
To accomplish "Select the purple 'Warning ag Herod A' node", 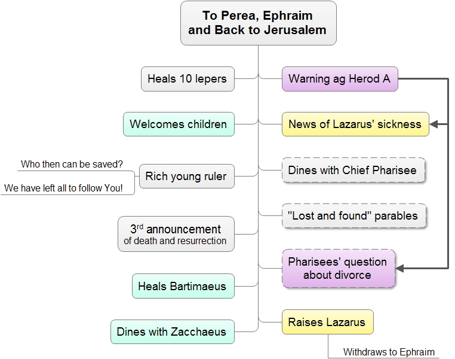I will [340, 79].
